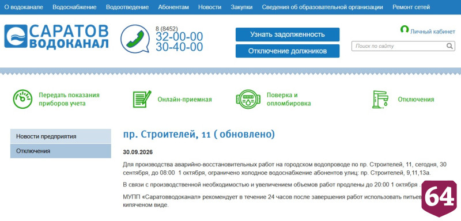461x221 pixels.
Task: Open the 'Абонентам' menu item
Action: 173,7
